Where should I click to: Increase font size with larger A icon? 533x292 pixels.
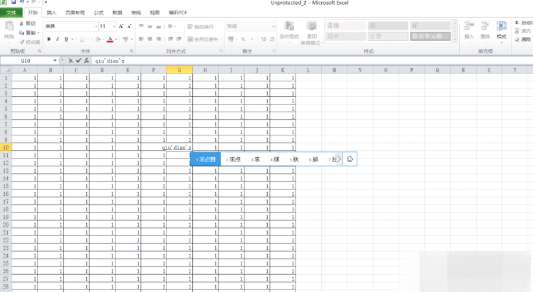pyautogui.click(x=121, y=26)
